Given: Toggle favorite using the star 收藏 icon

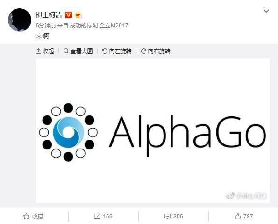Looking at the screenshot, I should coord(26,216).
